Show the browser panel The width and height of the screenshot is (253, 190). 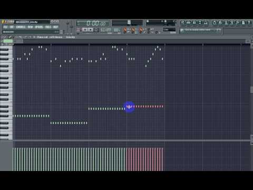[x=200, y=23]
